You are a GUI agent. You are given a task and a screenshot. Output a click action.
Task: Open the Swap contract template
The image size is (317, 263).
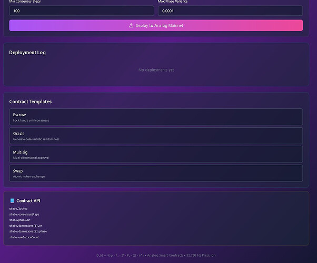tap(156, 173)
